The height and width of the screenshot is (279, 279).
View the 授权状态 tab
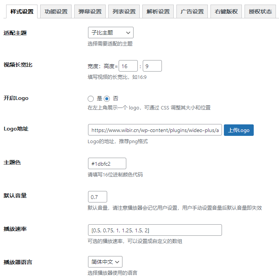coord(260,11)
